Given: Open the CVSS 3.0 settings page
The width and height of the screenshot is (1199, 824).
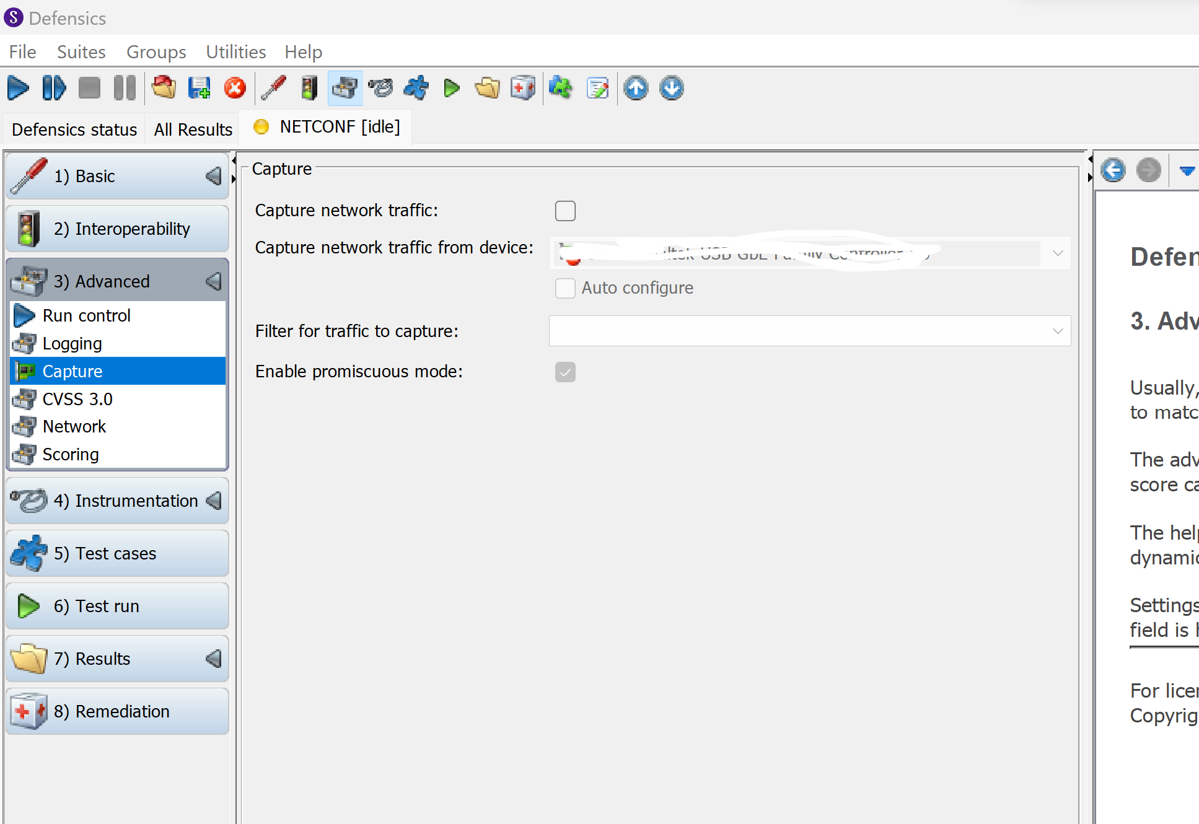Looking at the screenshot, I should click(x=77, y=398).
